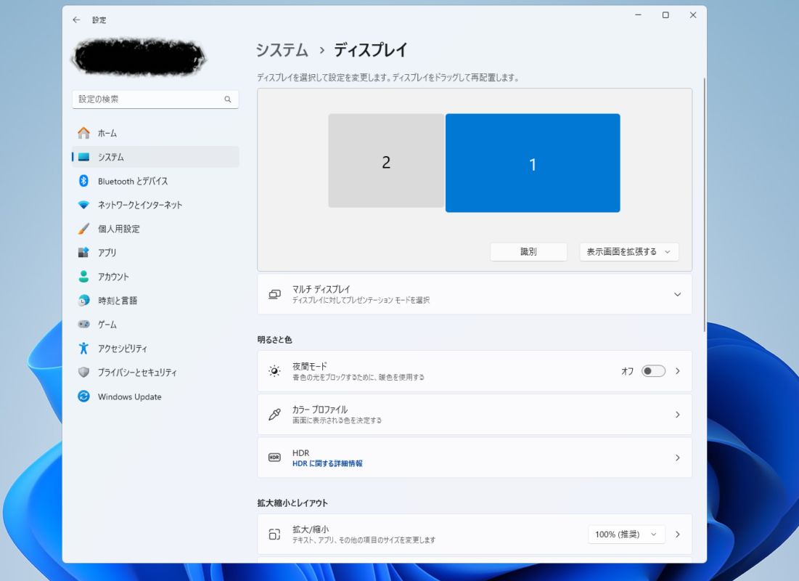Click the 設定の検索 search field
The width and height of the screenshot is (799, 581).
155,99
